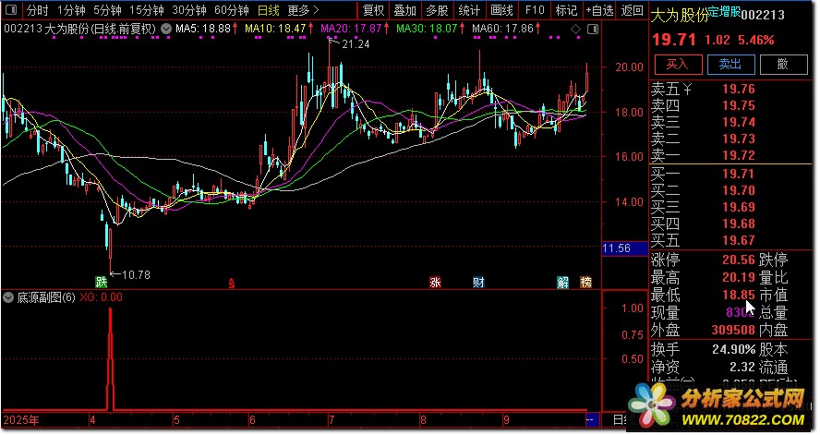Open 底源副图 sub-chart indicator dropdown
820x435 pixels.
click(9, 298)
